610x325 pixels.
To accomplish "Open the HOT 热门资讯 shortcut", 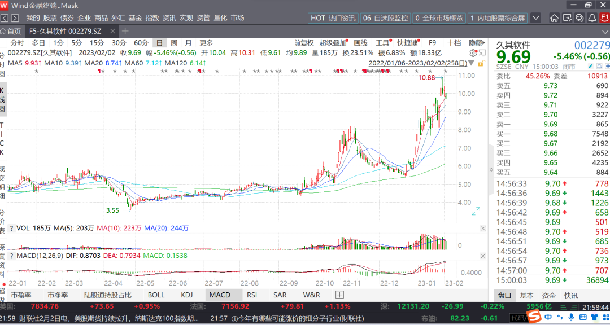I will pyautogui.click(x=333, y=18).
